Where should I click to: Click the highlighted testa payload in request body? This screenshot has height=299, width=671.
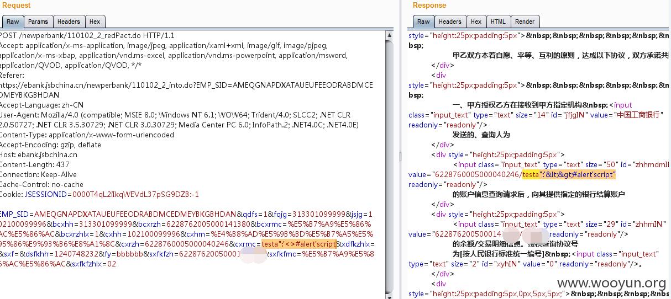click(x=299, y=244)
